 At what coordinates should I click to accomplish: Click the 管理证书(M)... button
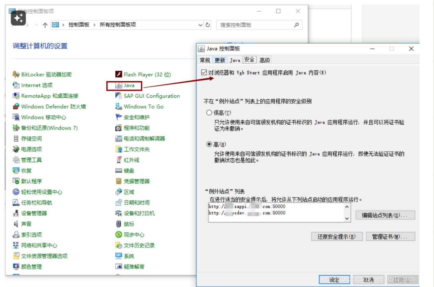390,236
